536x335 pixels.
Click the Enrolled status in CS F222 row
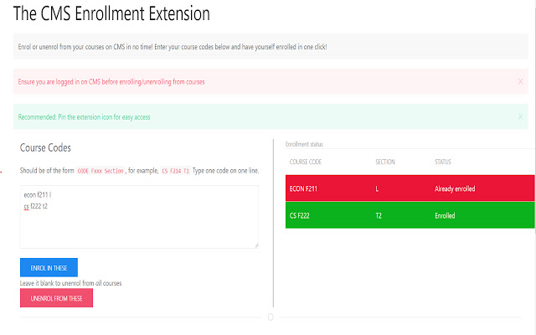tap(445, 216)
